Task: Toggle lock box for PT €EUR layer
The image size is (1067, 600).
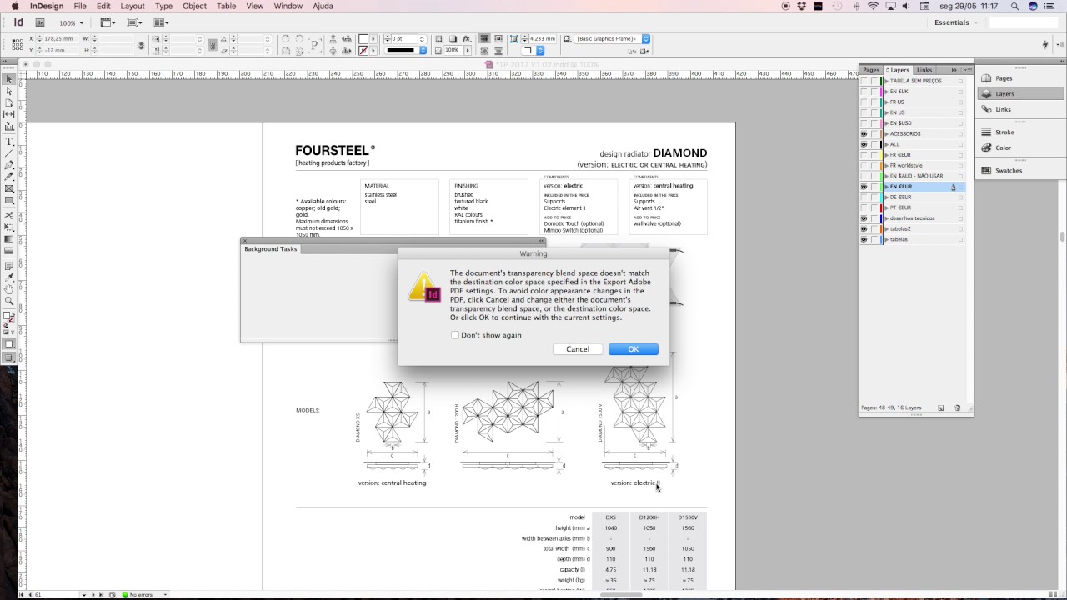Action: [874, 207]
